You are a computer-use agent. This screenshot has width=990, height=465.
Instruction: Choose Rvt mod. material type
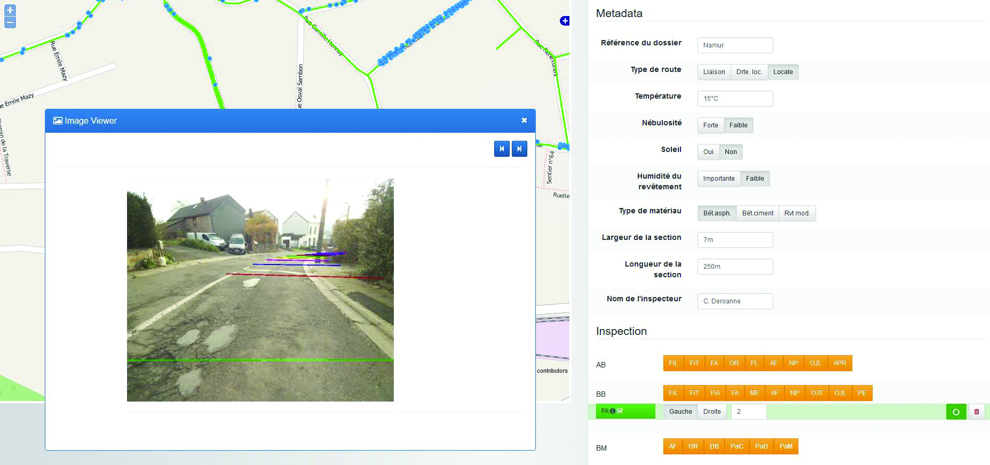pyautogui.click(x=797, y=213)
